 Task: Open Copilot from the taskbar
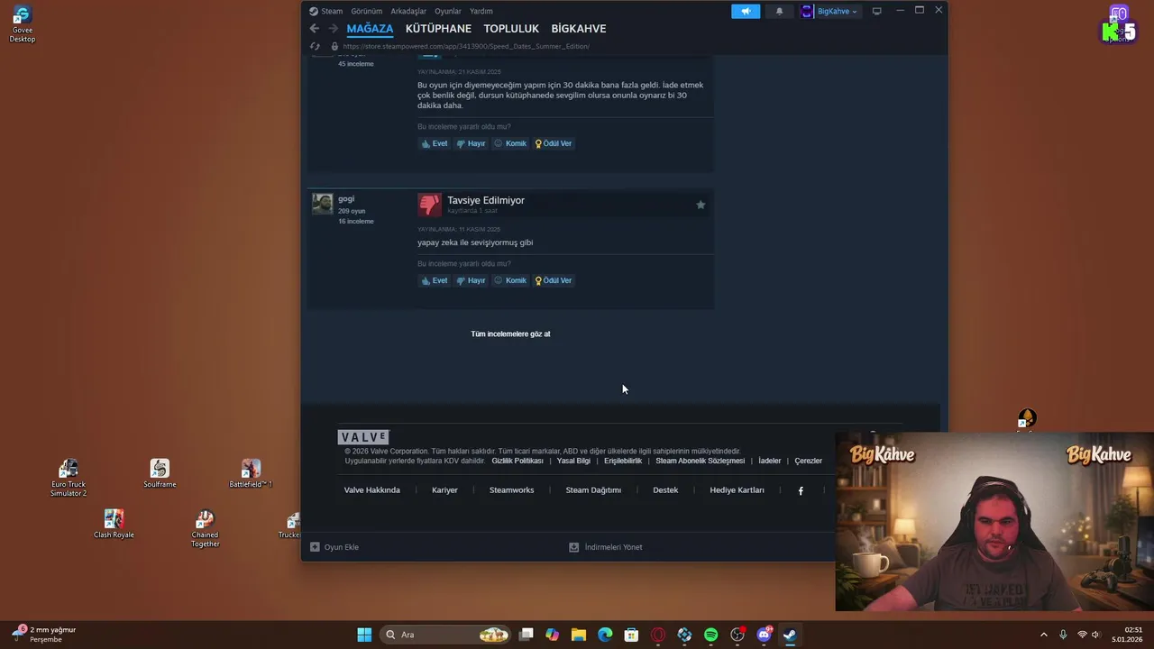tap(553, 635)
